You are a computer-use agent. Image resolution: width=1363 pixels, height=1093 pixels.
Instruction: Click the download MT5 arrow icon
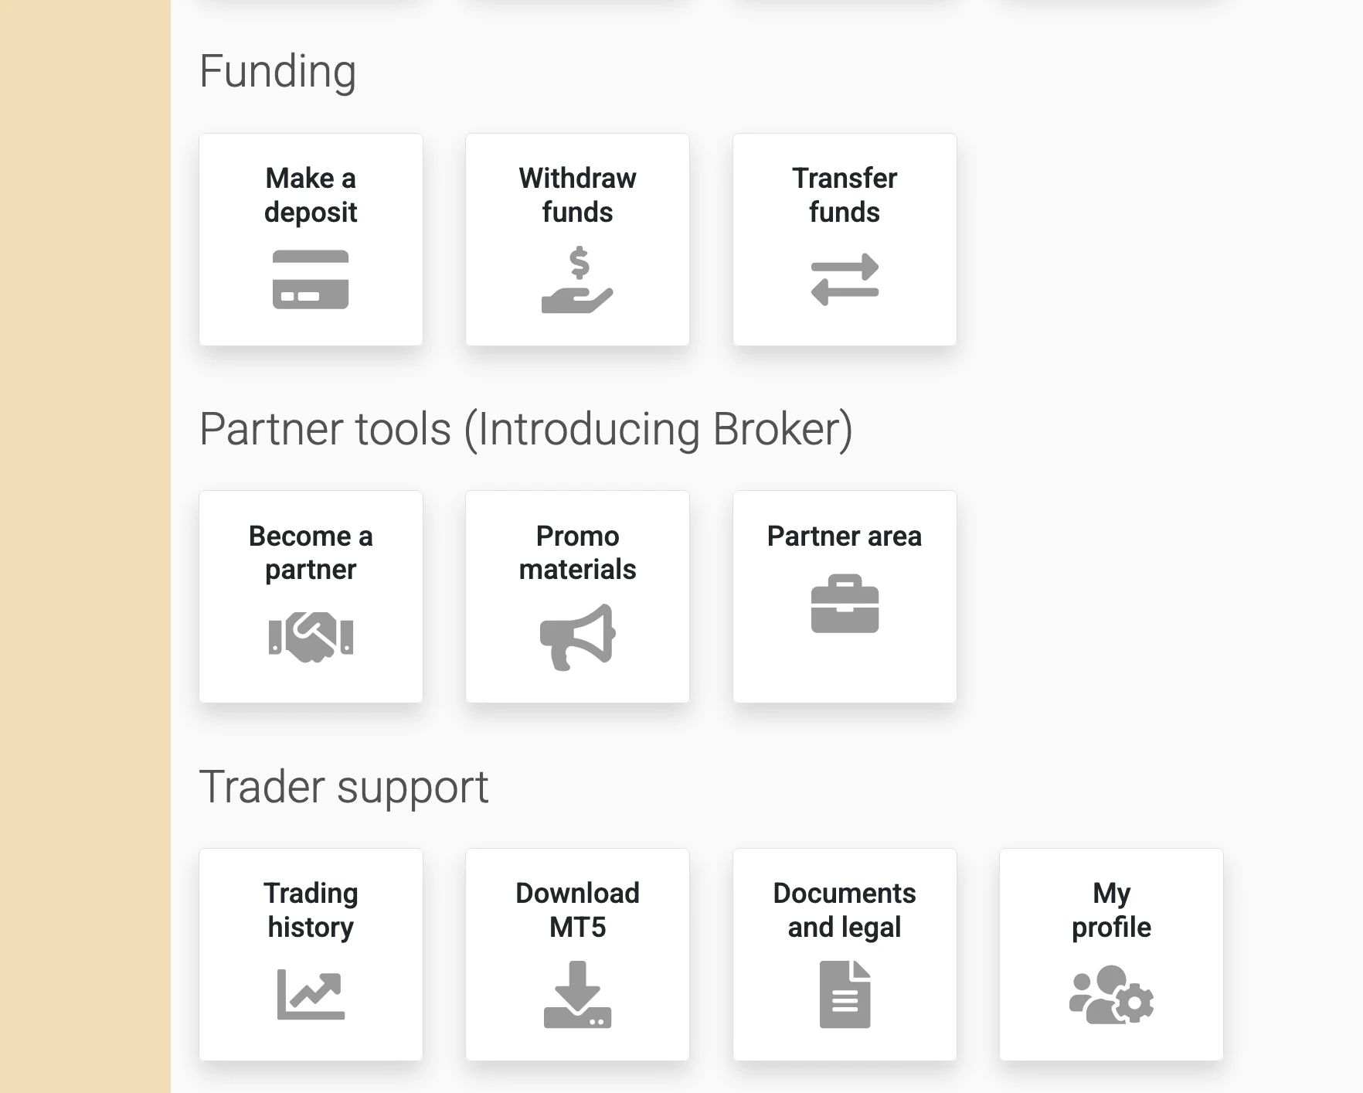tap(577, 994)
